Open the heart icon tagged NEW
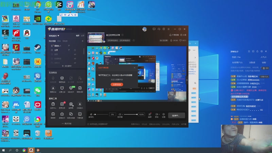 [x=71, y=88]
